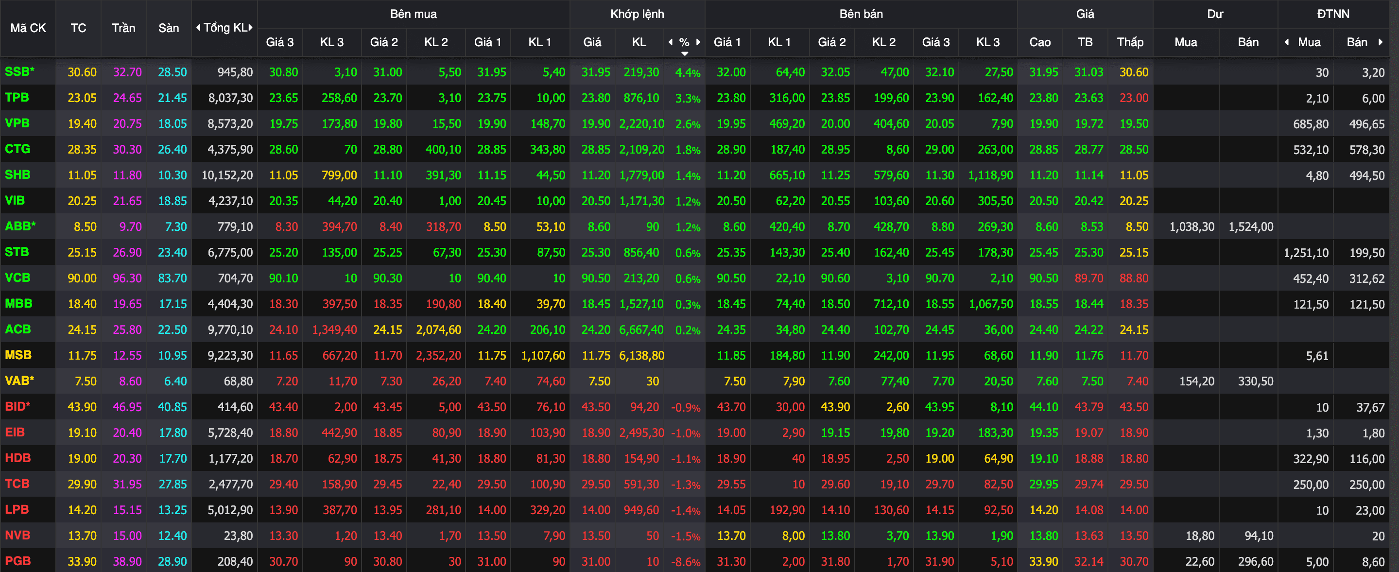Screen dimensions: 1399x572
Task: Click the right arrow beside the % header
Action: [x=698, y=42]
